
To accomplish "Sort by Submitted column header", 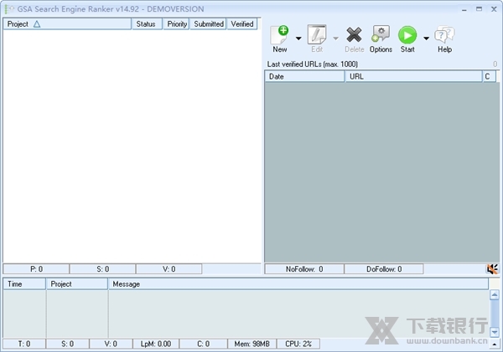I will click(209, 24).
